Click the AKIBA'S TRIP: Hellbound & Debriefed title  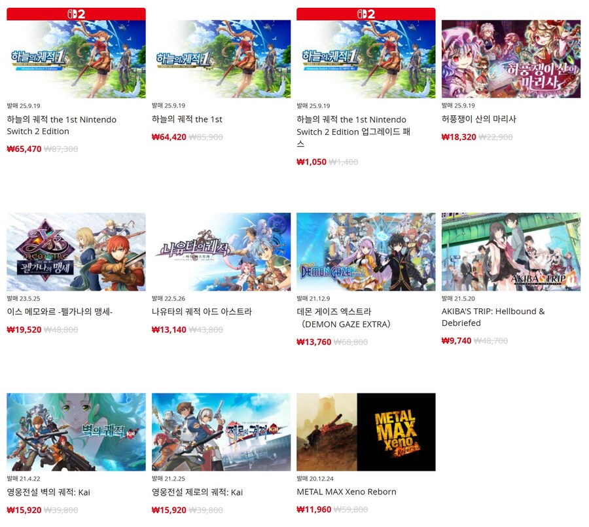click(493, 317)
